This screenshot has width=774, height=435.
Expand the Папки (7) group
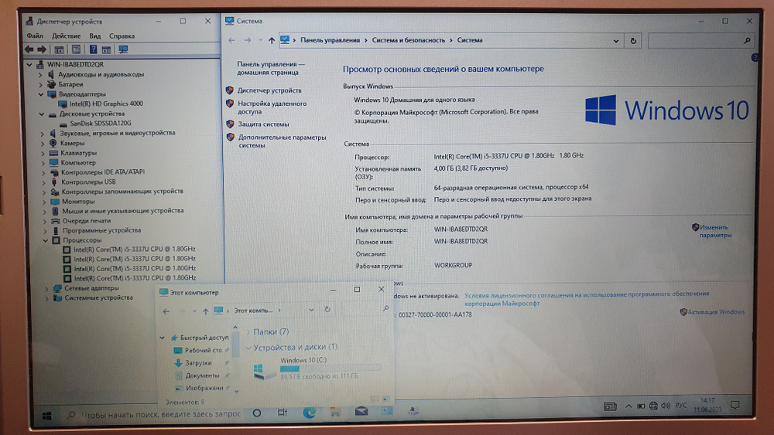point(248,332)
